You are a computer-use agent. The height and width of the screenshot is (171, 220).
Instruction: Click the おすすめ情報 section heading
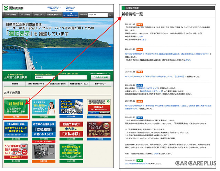[12, 93]
